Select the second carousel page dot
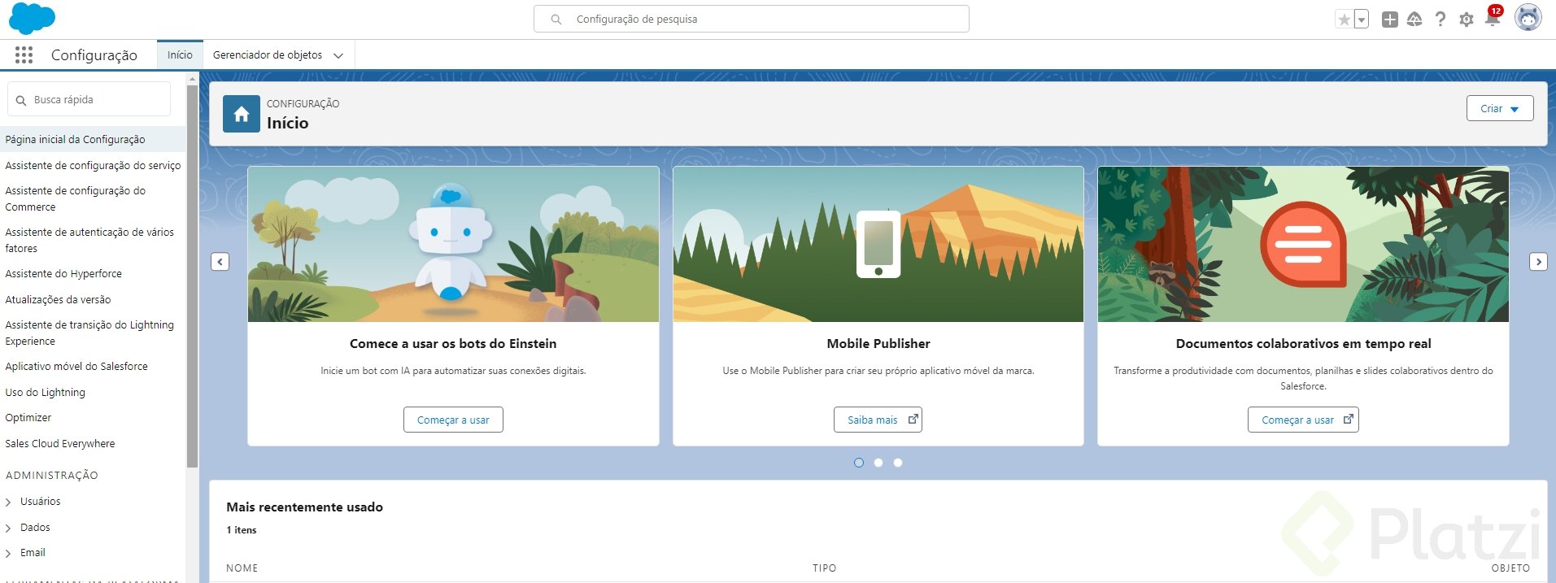 click(878, 463)
